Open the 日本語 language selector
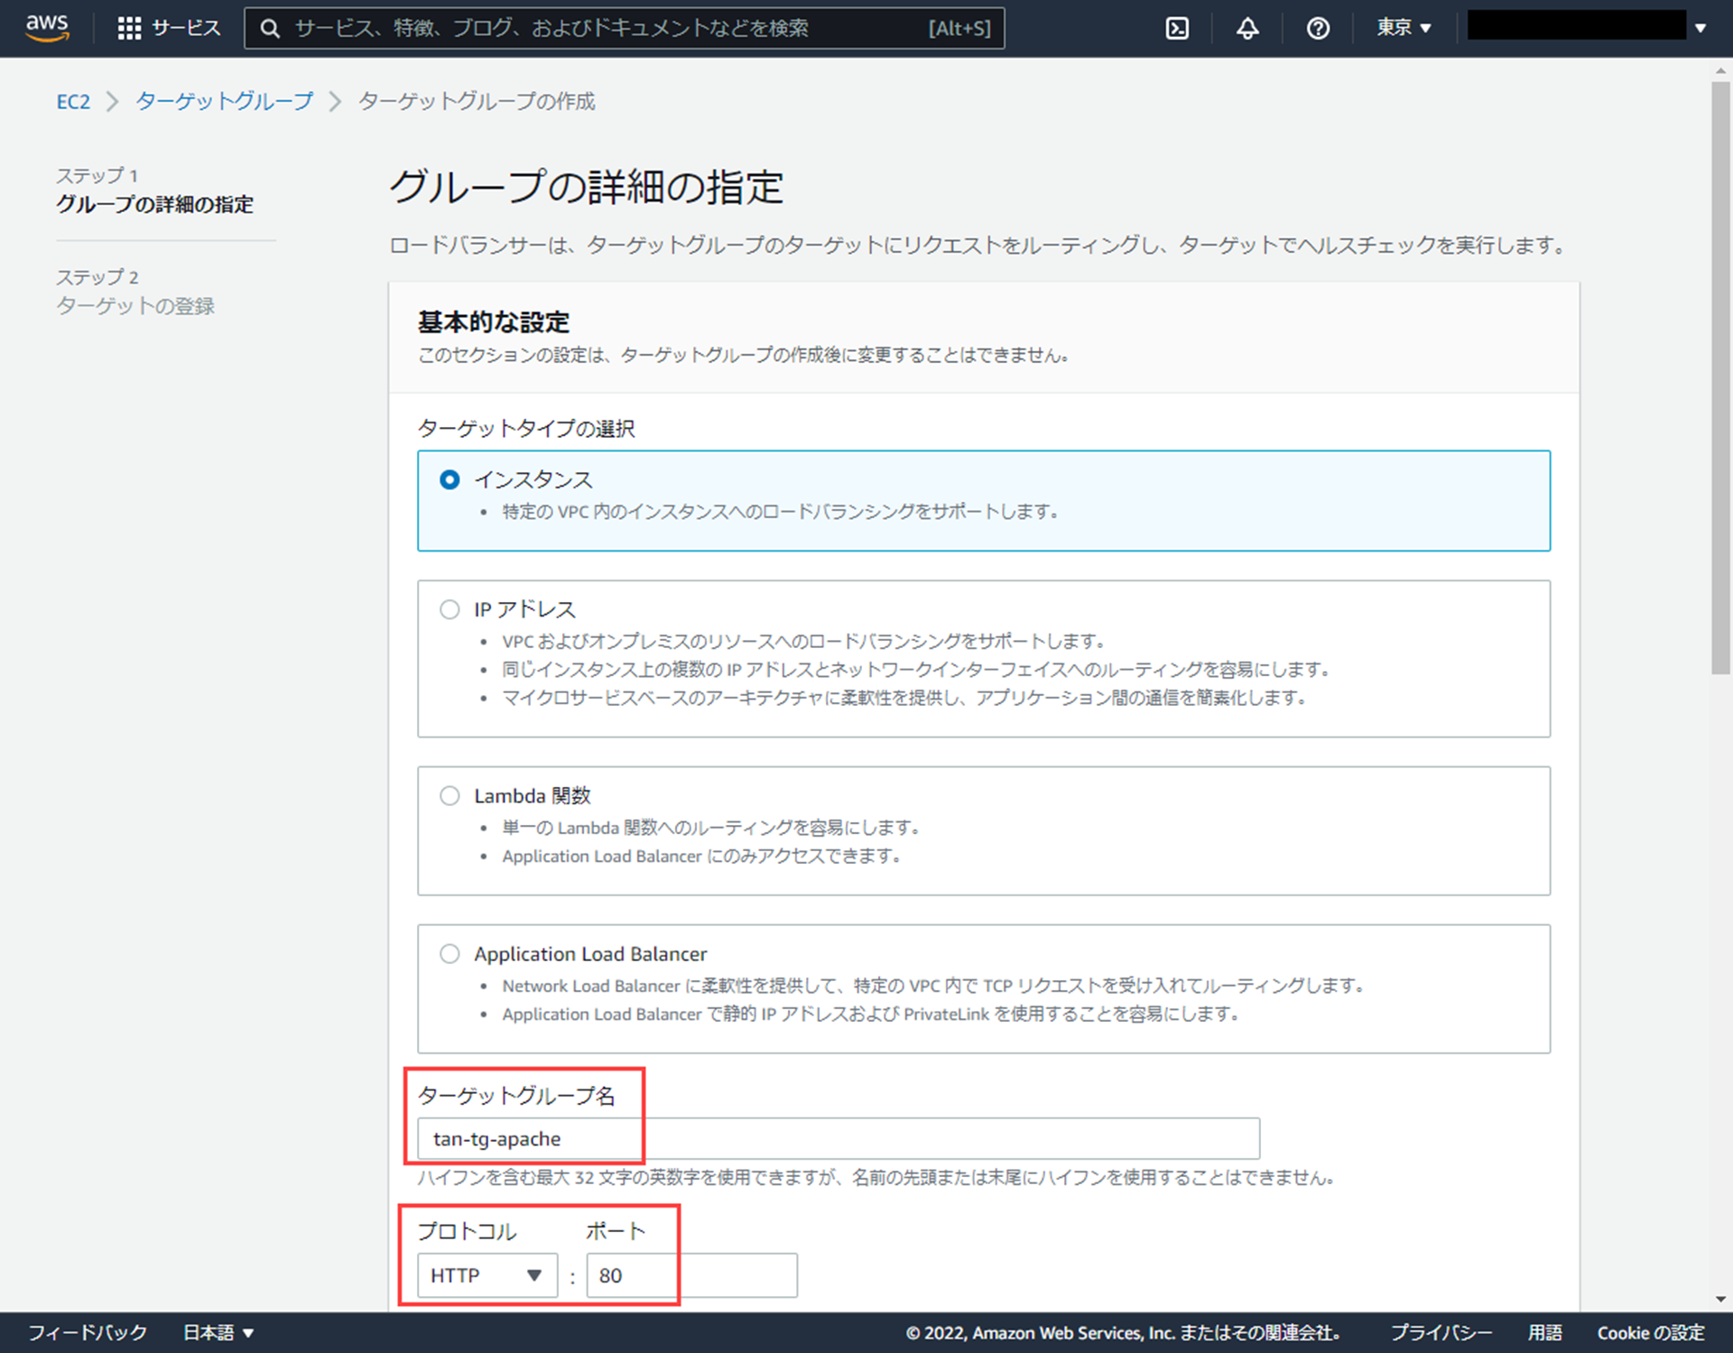This screenshot has height=1353, width=1733. [x=218, y=1332]
